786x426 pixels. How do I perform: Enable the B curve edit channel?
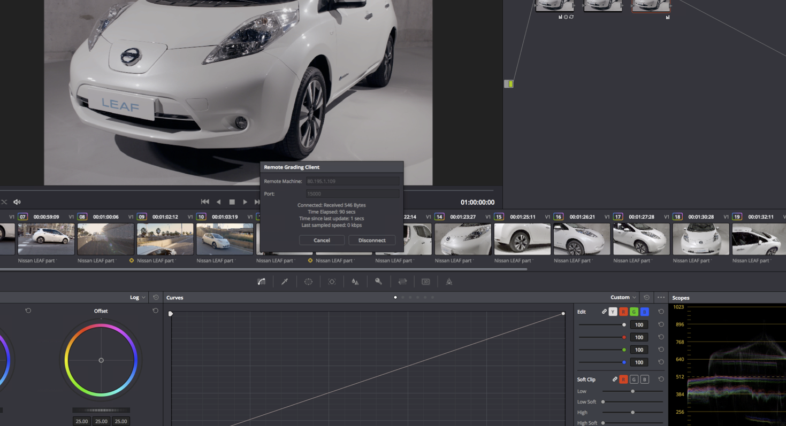click(x=645, y=312)
